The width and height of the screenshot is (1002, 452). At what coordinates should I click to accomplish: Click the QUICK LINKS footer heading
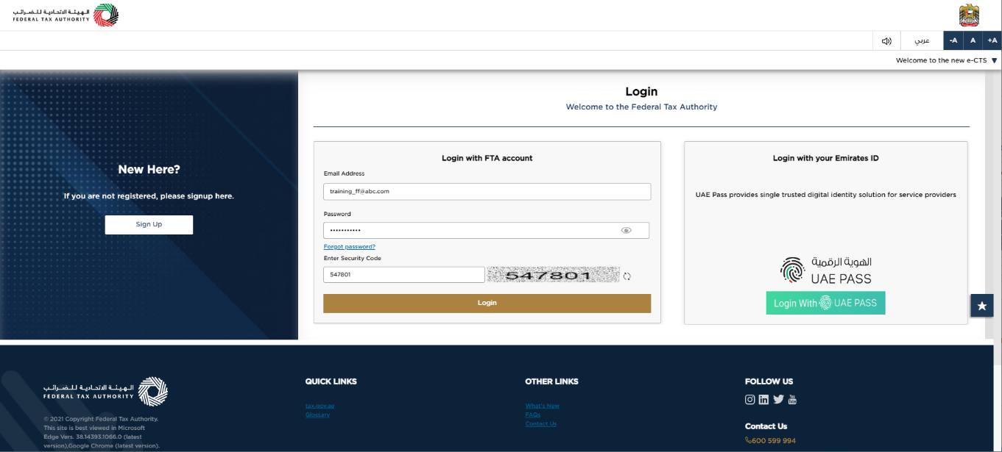331,381
